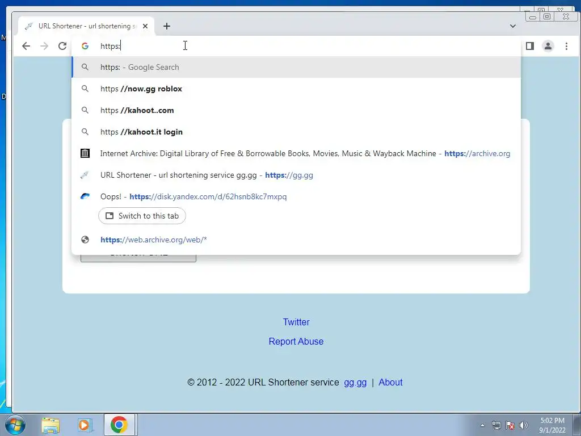Pick the 'https //kahoot..com' suggestion
The image size is (581, 436).
point(296,110)
